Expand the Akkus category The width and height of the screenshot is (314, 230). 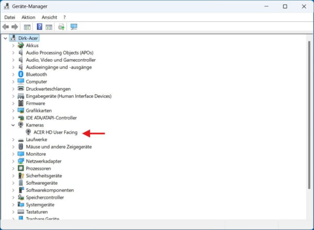13,45
